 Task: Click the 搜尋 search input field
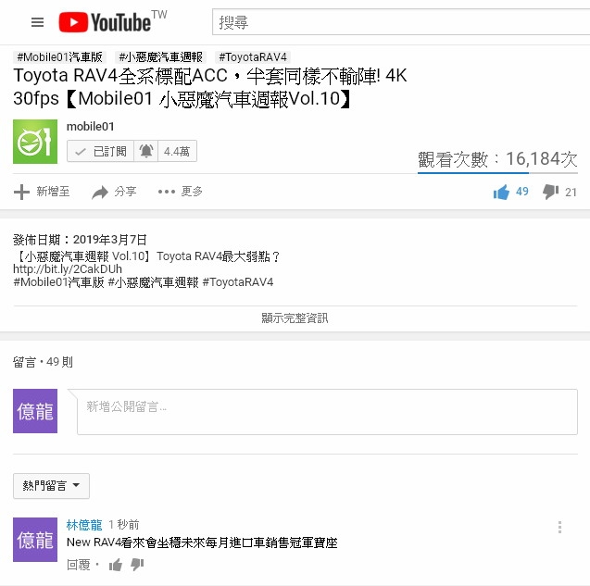[401, 22]
